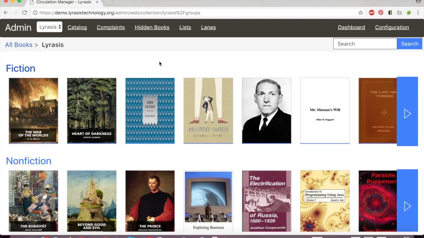424x238 pixels.
Task: Open the AdBlock Plus extension icon
Action: coord(372,13)
